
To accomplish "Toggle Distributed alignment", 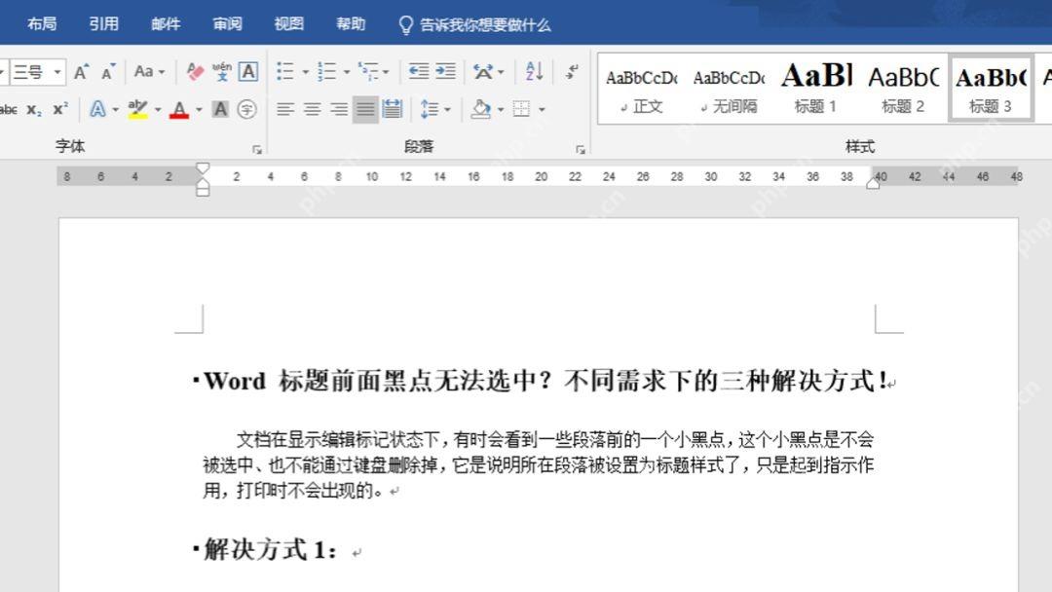I will pyautogui.click(x=392, y=109).
